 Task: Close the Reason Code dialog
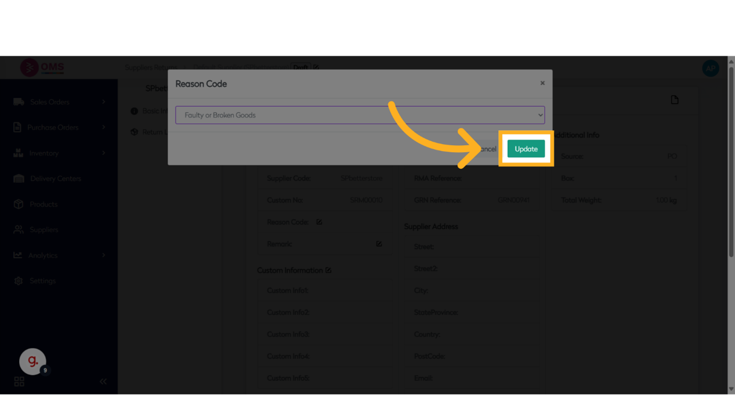tap(542, 83)
